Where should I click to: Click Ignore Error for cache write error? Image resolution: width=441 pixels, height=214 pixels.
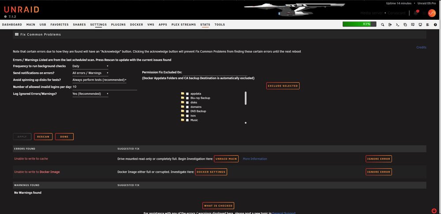click(x=378, y=159)
